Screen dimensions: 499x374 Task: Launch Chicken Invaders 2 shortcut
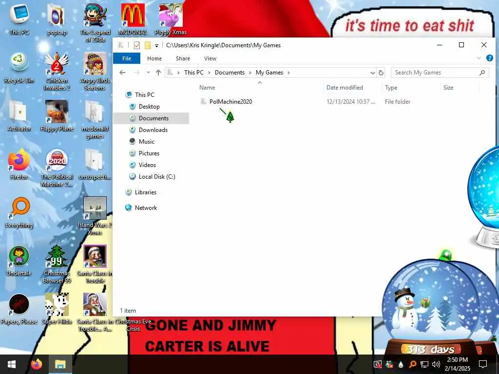(x=57, y=71)
